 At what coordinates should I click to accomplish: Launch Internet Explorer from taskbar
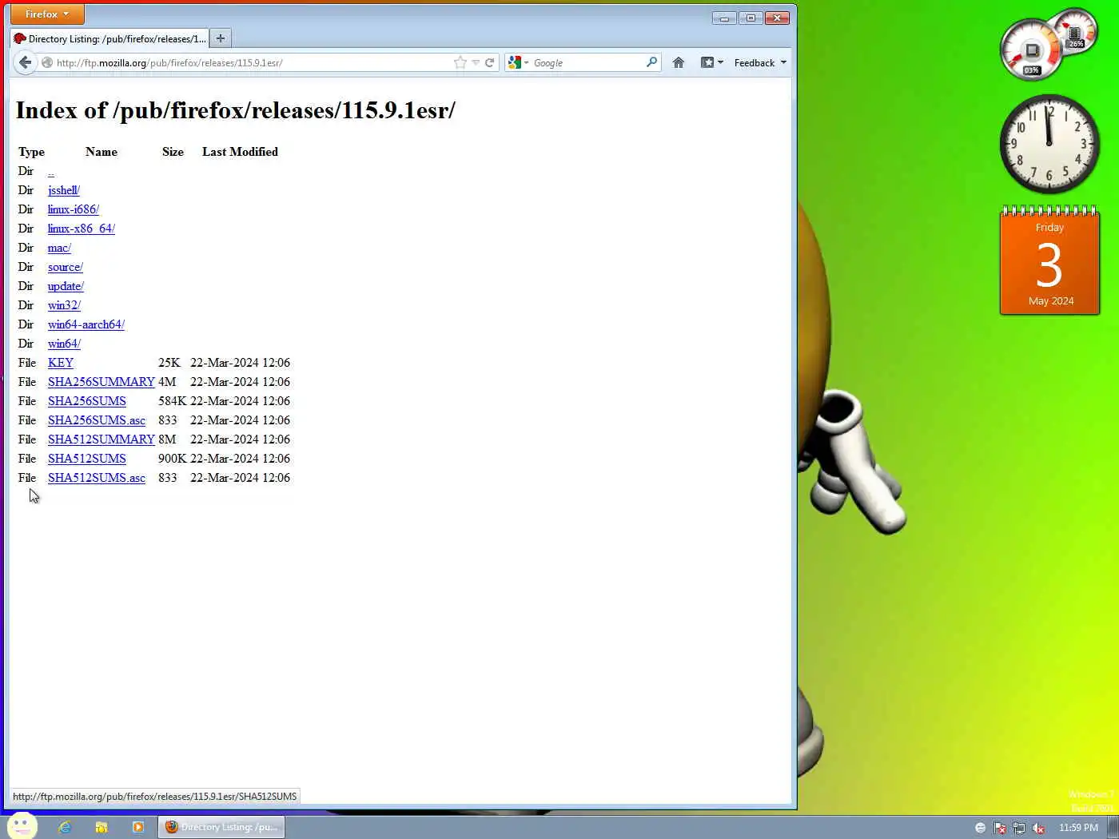click(x=65, y=827)
